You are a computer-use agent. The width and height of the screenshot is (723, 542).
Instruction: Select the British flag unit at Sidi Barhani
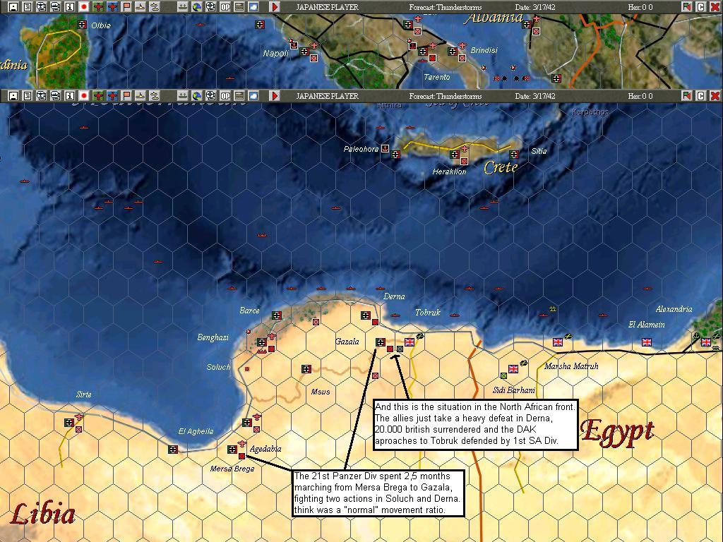point(513,368)
